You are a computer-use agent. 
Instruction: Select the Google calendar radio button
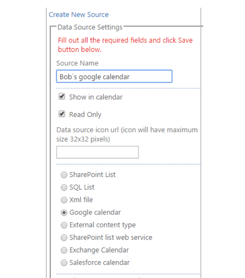[x=64, y=212]
